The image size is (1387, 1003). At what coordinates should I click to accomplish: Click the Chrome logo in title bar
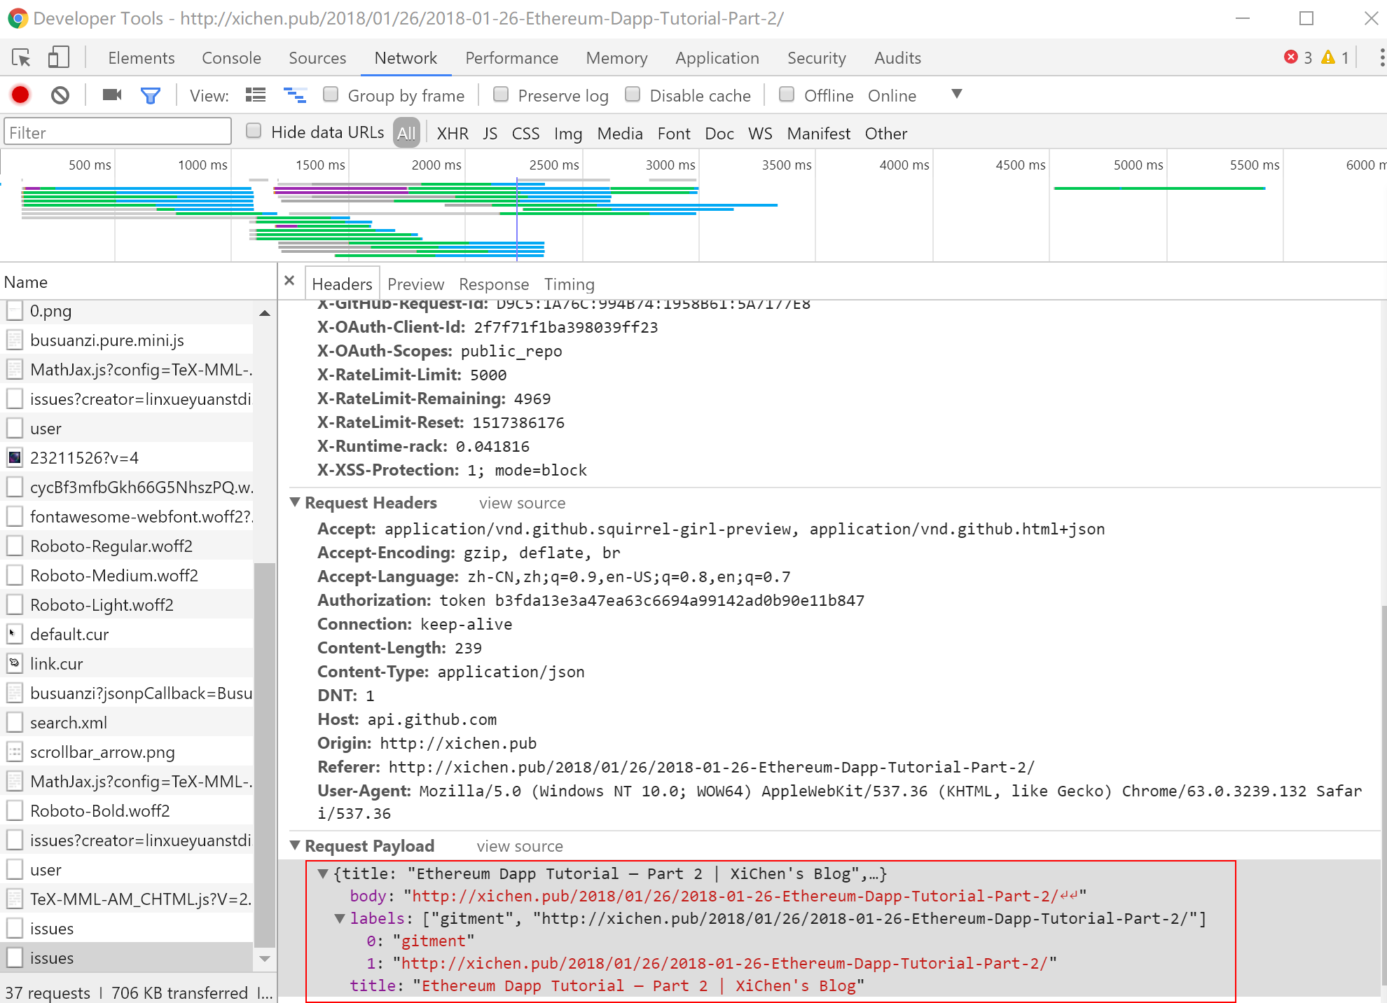coord(18,18)
